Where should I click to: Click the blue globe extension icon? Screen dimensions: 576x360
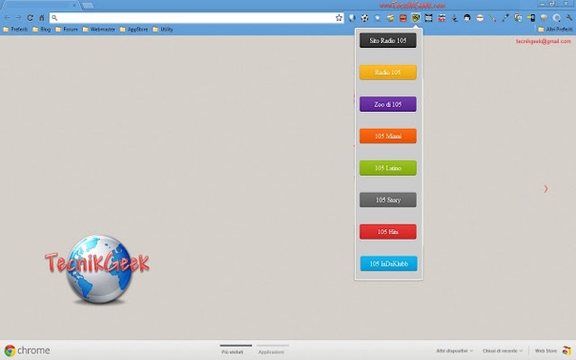(x=352, y=18)
